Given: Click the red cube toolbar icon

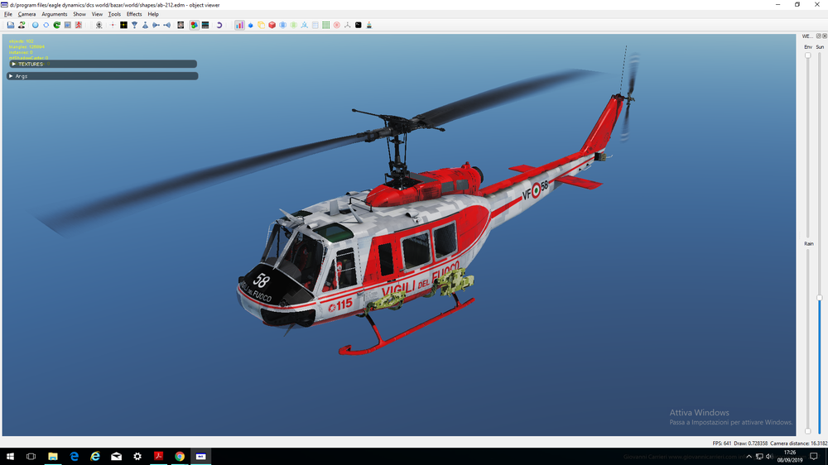Looking at the screenshot, I should click(x=272, y=25).
